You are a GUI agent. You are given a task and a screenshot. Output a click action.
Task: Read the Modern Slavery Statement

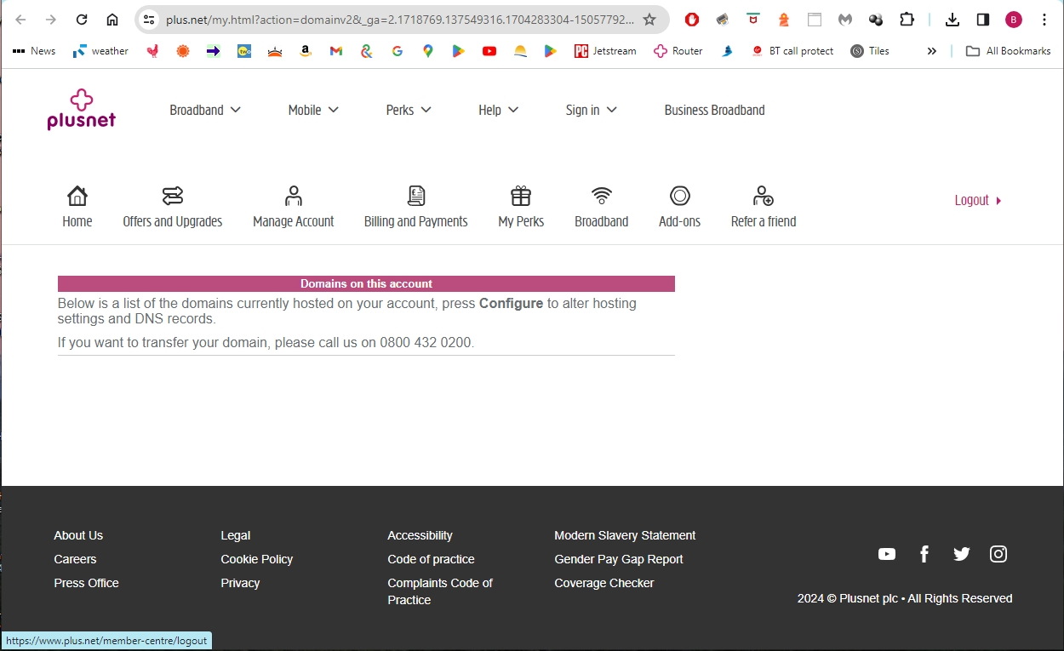pos(625,535)
